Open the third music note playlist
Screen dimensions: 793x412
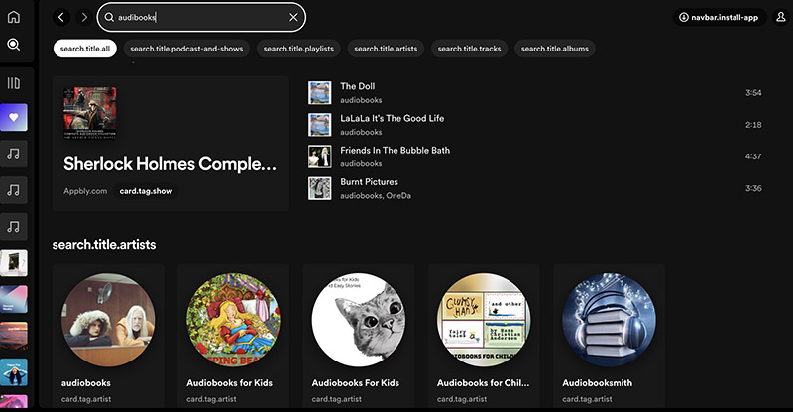pos(14,227)
